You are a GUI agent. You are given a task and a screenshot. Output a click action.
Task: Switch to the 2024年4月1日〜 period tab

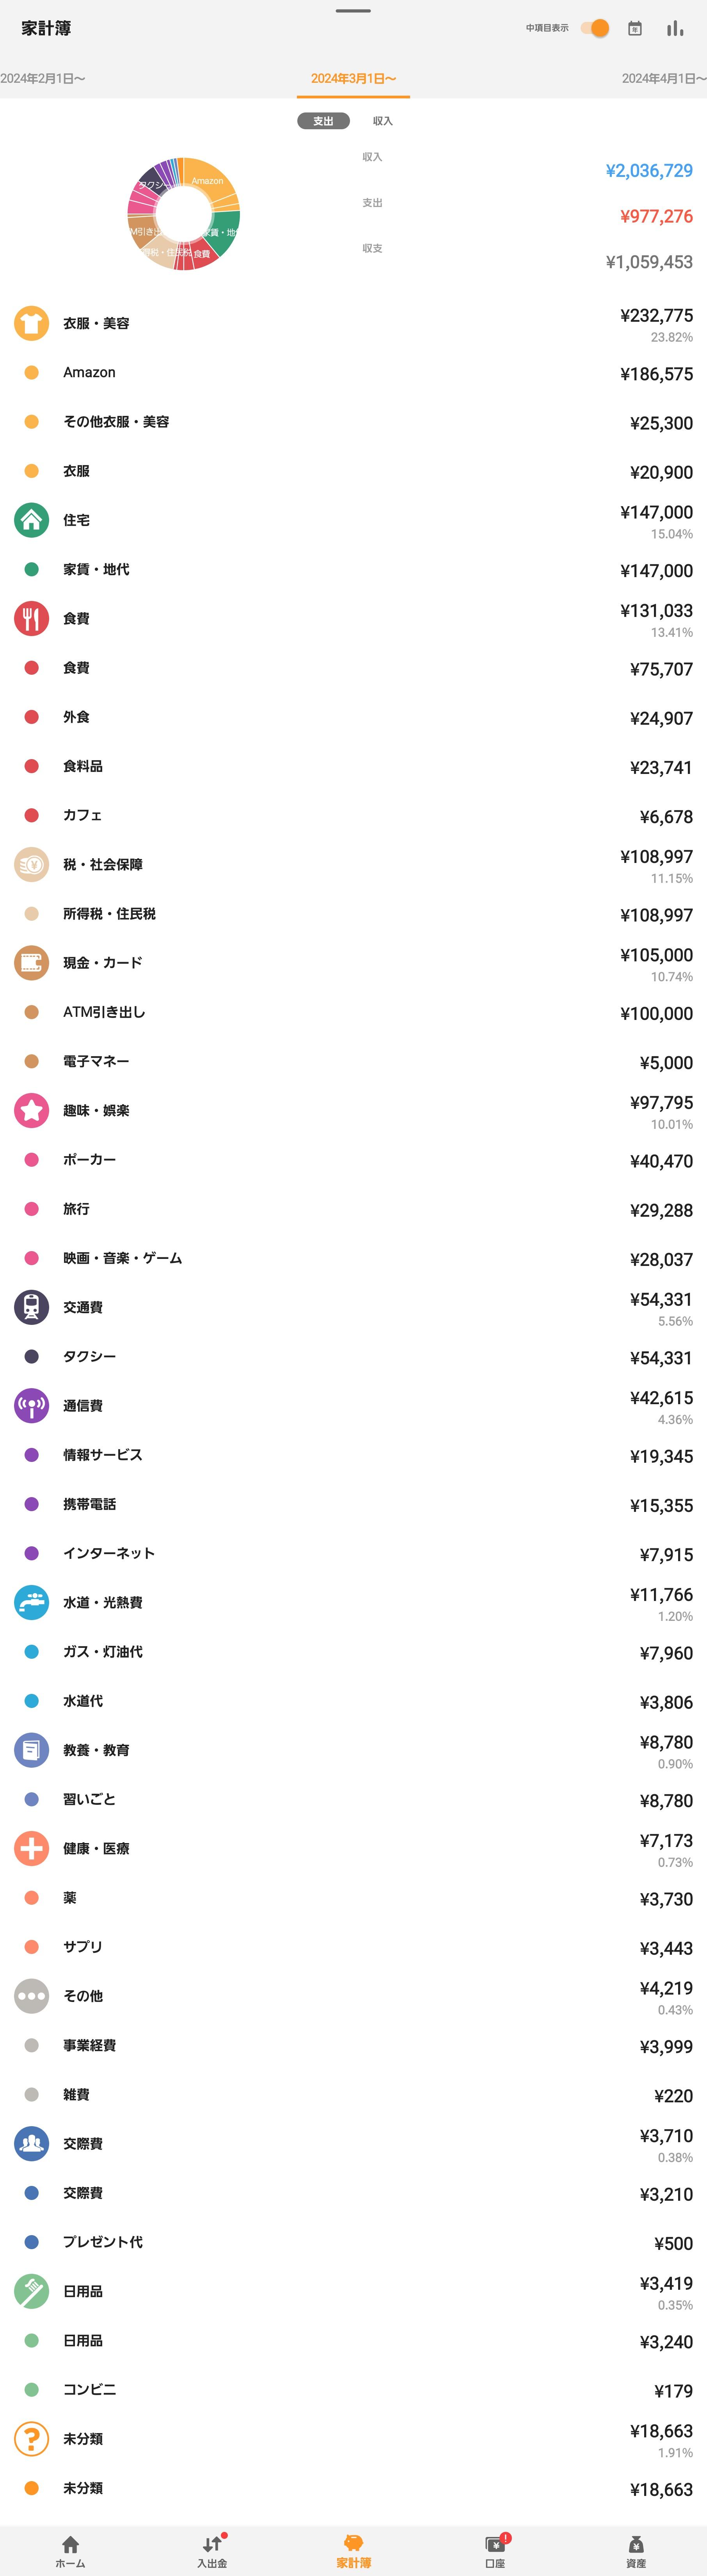pyautogui.click(x=663, y=78)
